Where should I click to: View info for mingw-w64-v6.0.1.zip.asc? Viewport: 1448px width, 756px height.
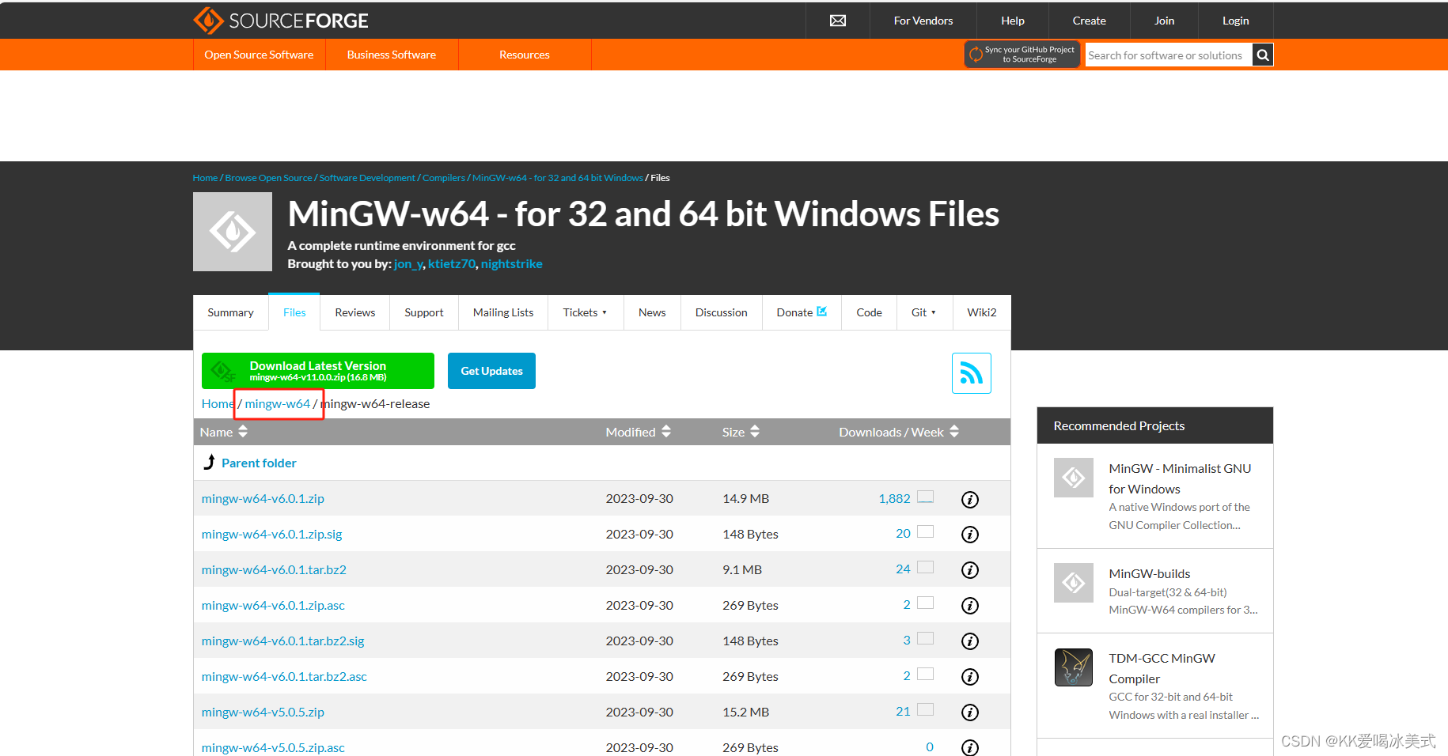click(970, 606)
